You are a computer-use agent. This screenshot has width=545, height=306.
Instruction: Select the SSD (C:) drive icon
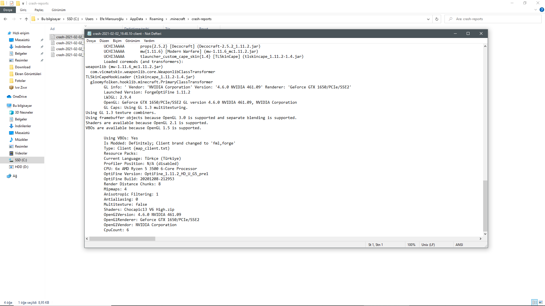(11, 160)
